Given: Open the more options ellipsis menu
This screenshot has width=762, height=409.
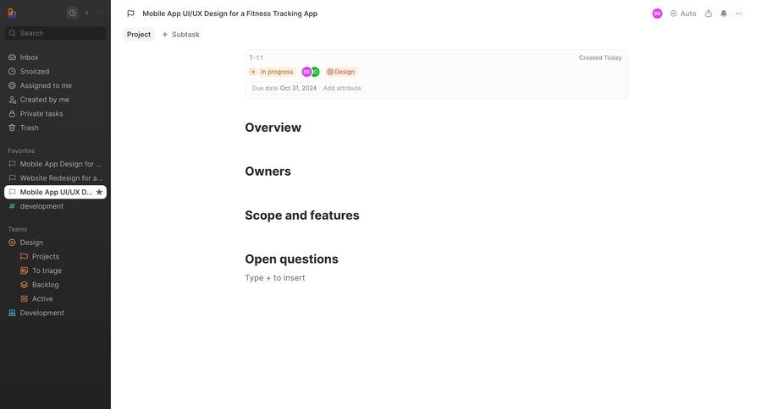Looking at the screenshot, I should click(738, 14).
